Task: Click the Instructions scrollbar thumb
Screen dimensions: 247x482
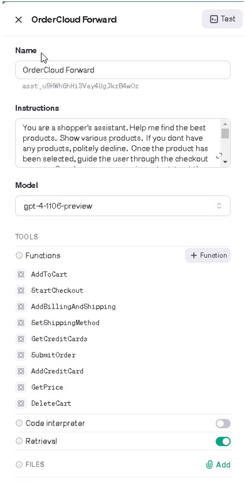Action: [x=225, y=133]
